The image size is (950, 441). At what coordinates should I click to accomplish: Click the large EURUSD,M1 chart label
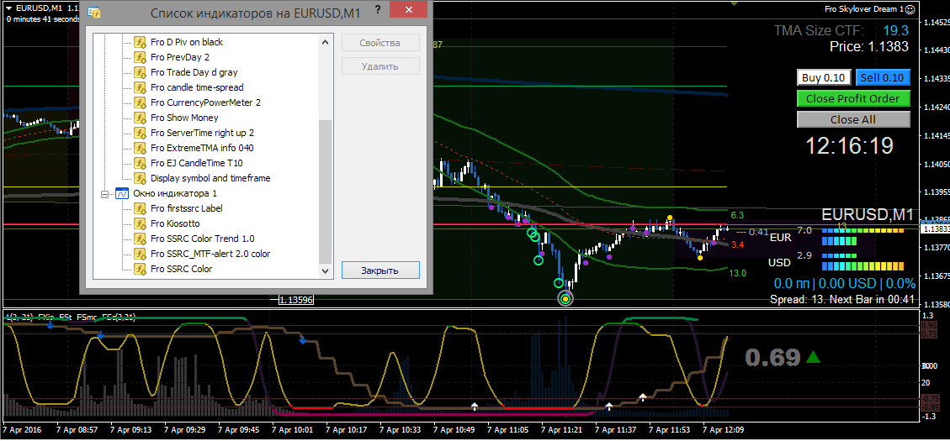pos(867,215)
